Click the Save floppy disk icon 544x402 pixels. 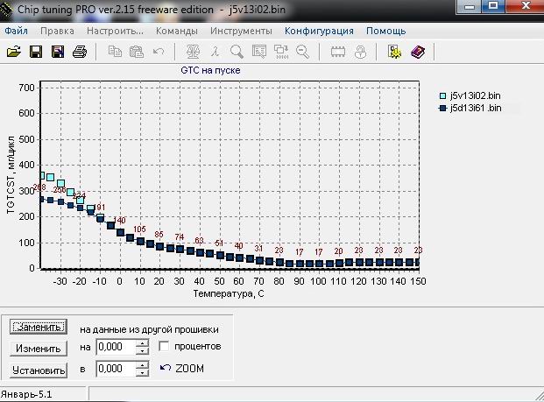36,52
